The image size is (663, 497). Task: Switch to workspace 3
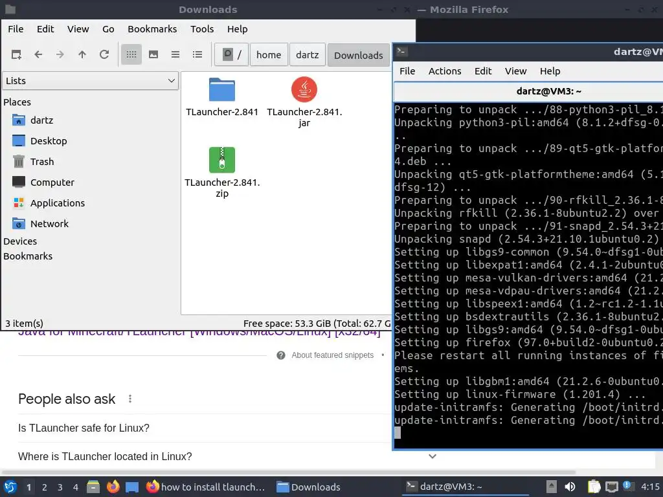click(60, 487)
